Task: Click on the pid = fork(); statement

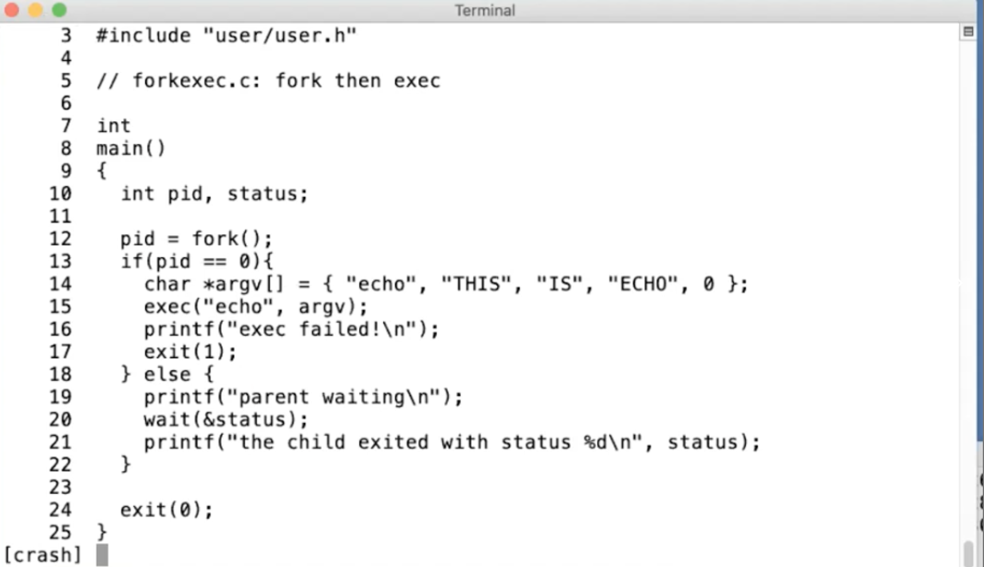Action: 196,239
